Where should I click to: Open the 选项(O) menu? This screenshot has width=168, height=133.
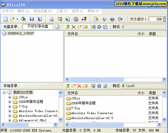click(78, 11)
